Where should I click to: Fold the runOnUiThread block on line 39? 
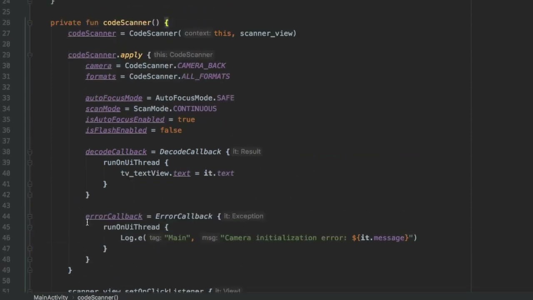(30, 162)
